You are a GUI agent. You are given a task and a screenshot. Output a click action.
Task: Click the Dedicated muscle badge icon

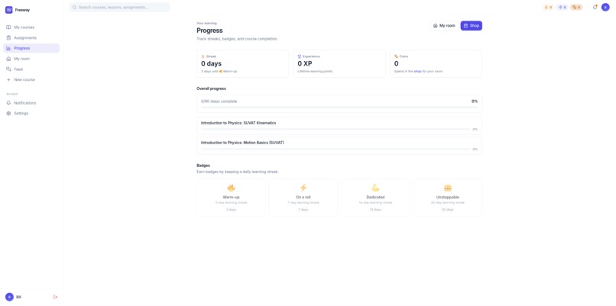[x=375, y=188]
